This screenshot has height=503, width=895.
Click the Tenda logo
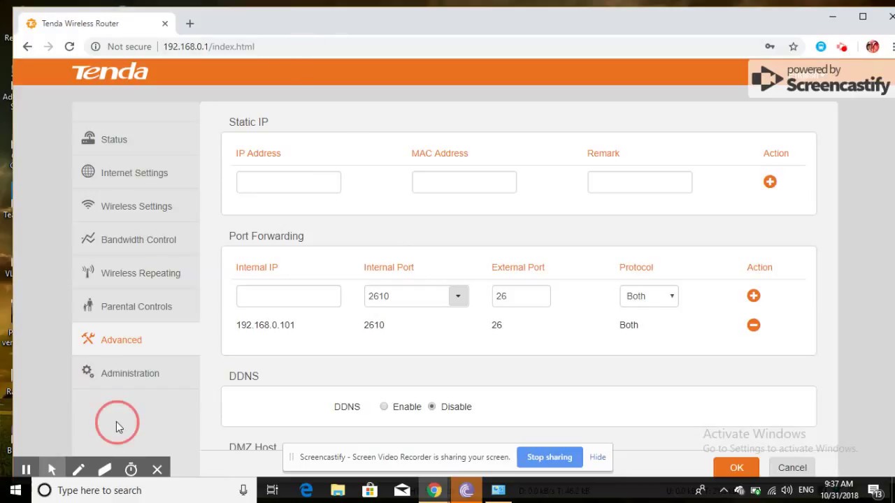(110, 72)
